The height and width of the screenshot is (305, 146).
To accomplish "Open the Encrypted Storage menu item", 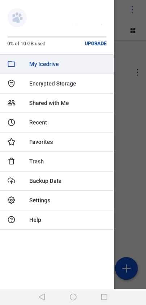I will (57, 83).
